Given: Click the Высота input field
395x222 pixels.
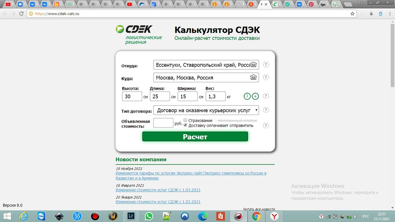Looking at the screenshot, I should pyautogui.click(x=132, y=96).
